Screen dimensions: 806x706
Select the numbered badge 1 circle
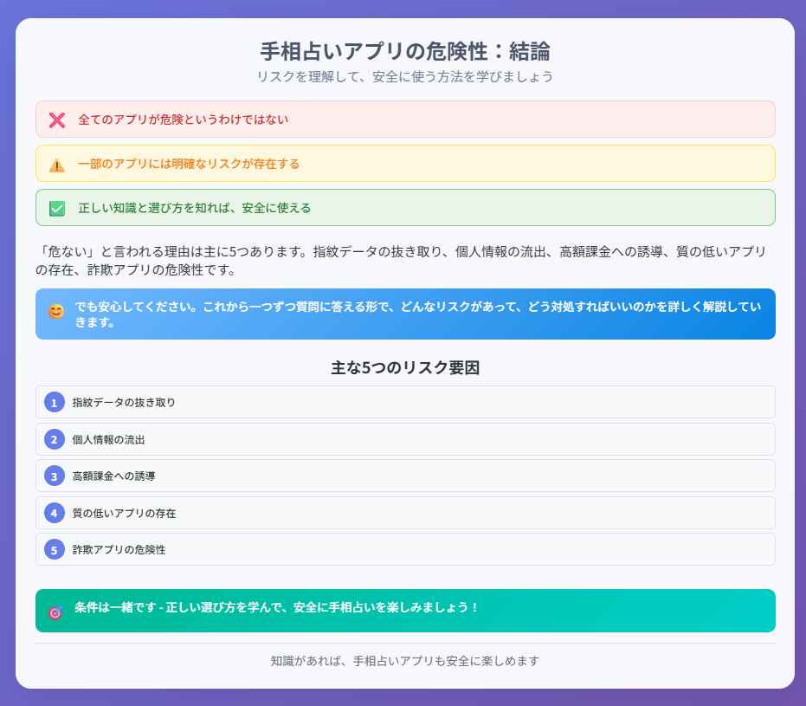click(55, 402)
